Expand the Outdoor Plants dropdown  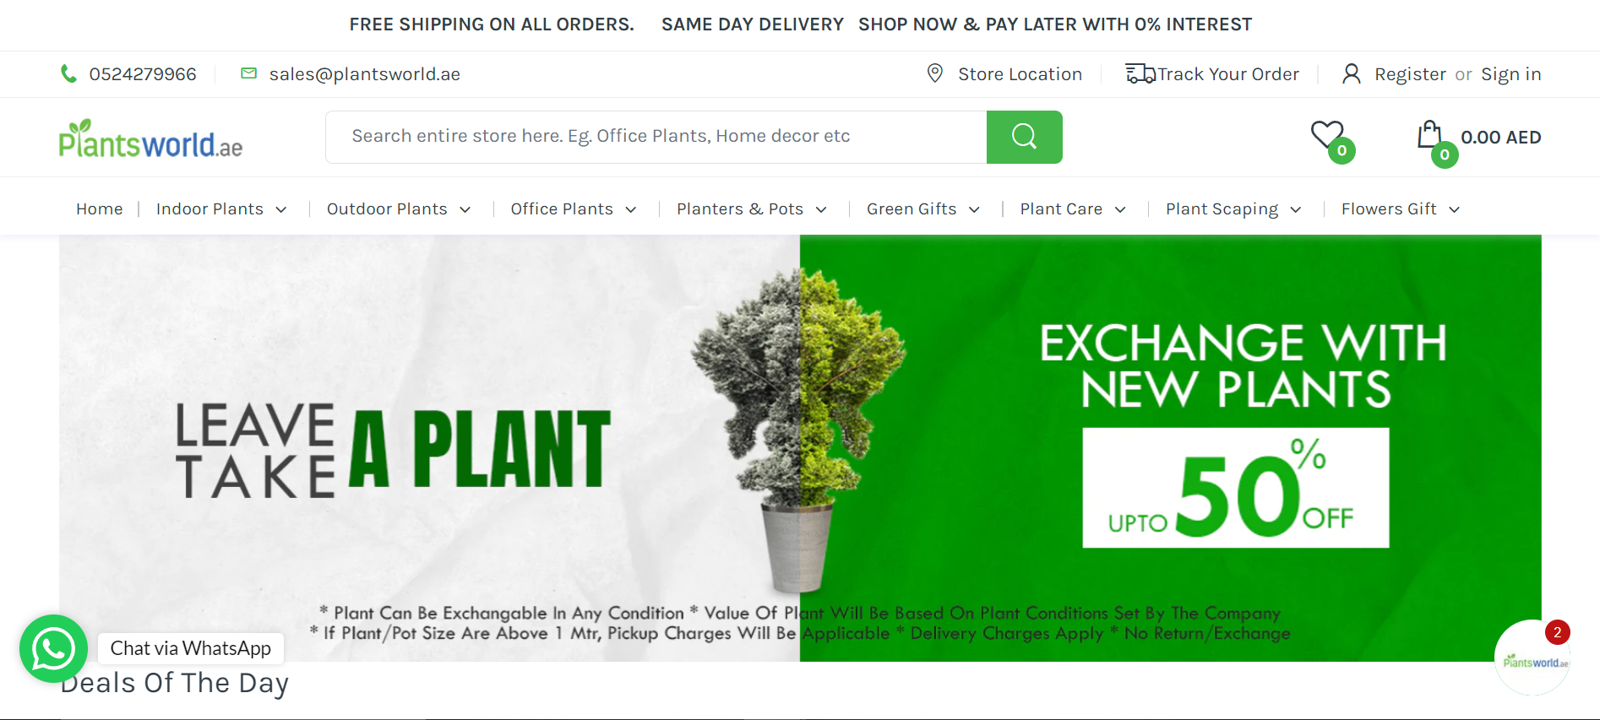point(465,209)
